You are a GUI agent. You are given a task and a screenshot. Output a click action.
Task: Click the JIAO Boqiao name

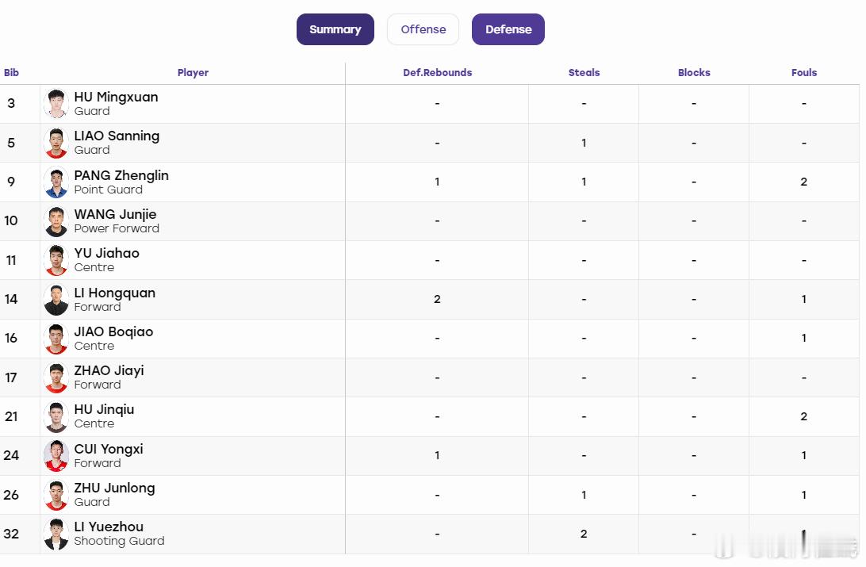pos(113,331)
